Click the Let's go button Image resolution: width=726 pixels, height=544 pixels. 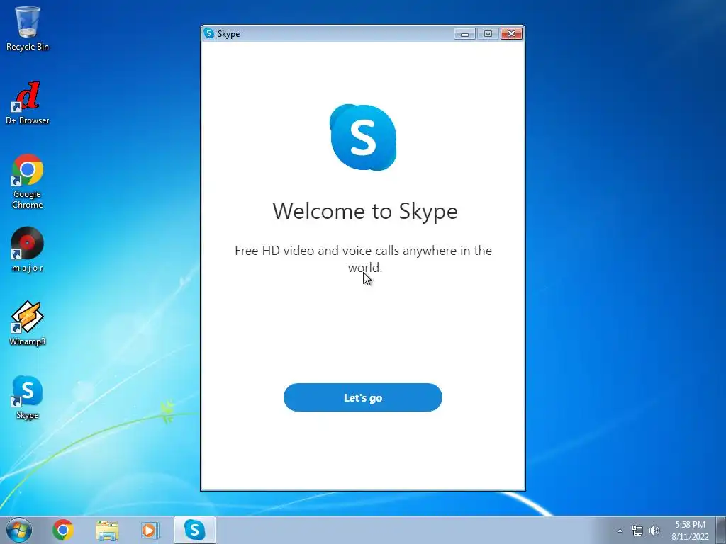point(362,397)
